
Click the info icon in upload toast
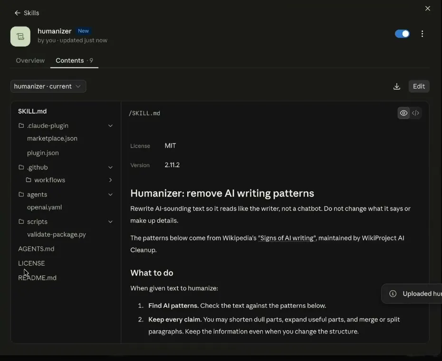click(x=393, y=294)
